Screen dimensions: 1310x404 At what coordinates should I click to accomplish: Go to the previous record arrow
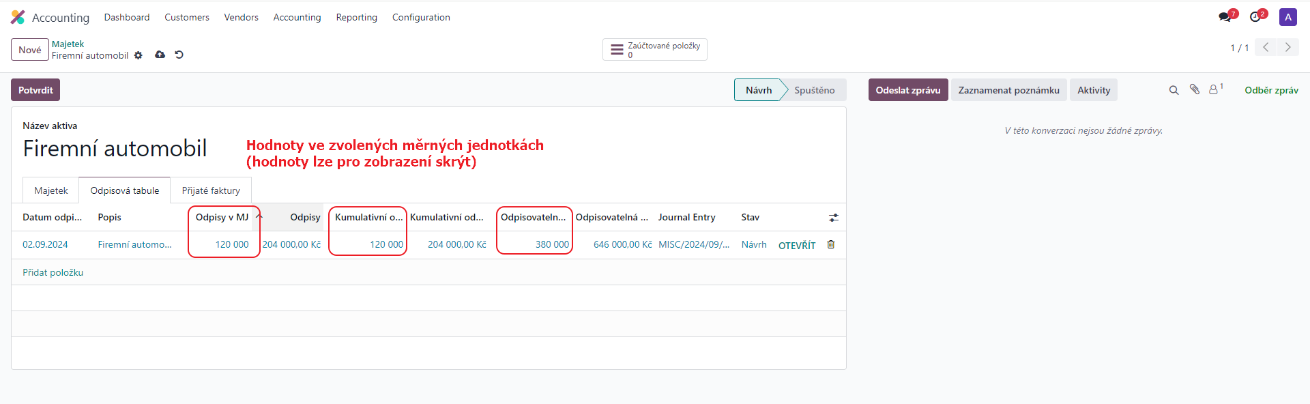coord(1266,47)
